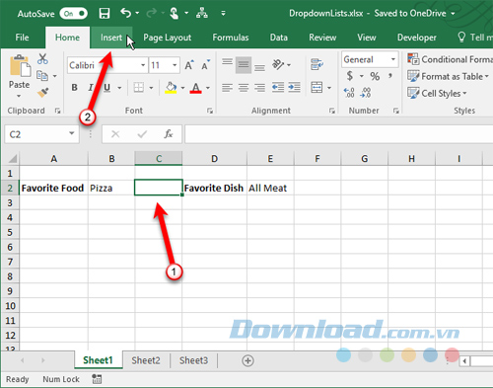Click the Align Left icon
This screenshot has height=388, width=493.
tap(227, 88)
